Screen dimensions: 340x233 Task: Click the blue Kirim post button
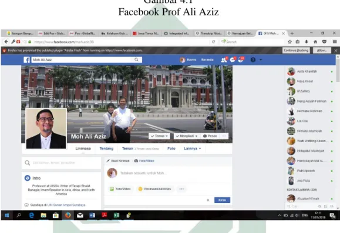222,200
